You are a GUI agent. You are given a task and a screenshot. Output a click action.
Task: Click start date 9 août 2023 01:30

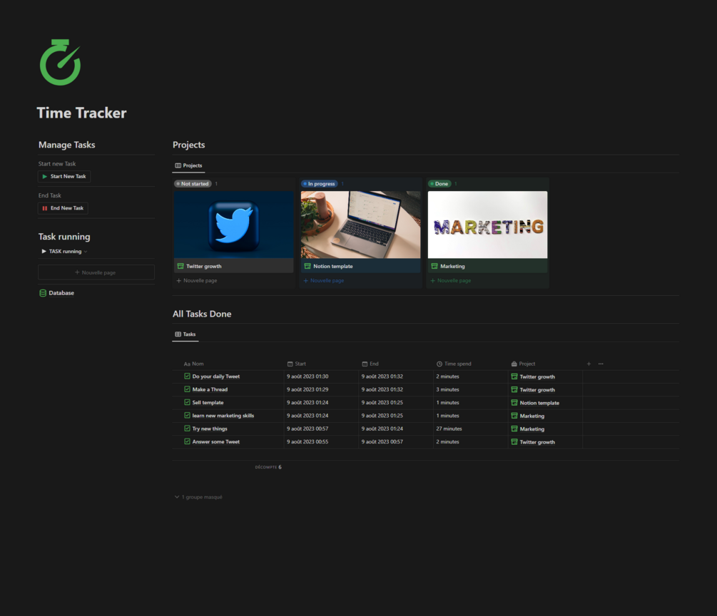click(x=307, y=376)
